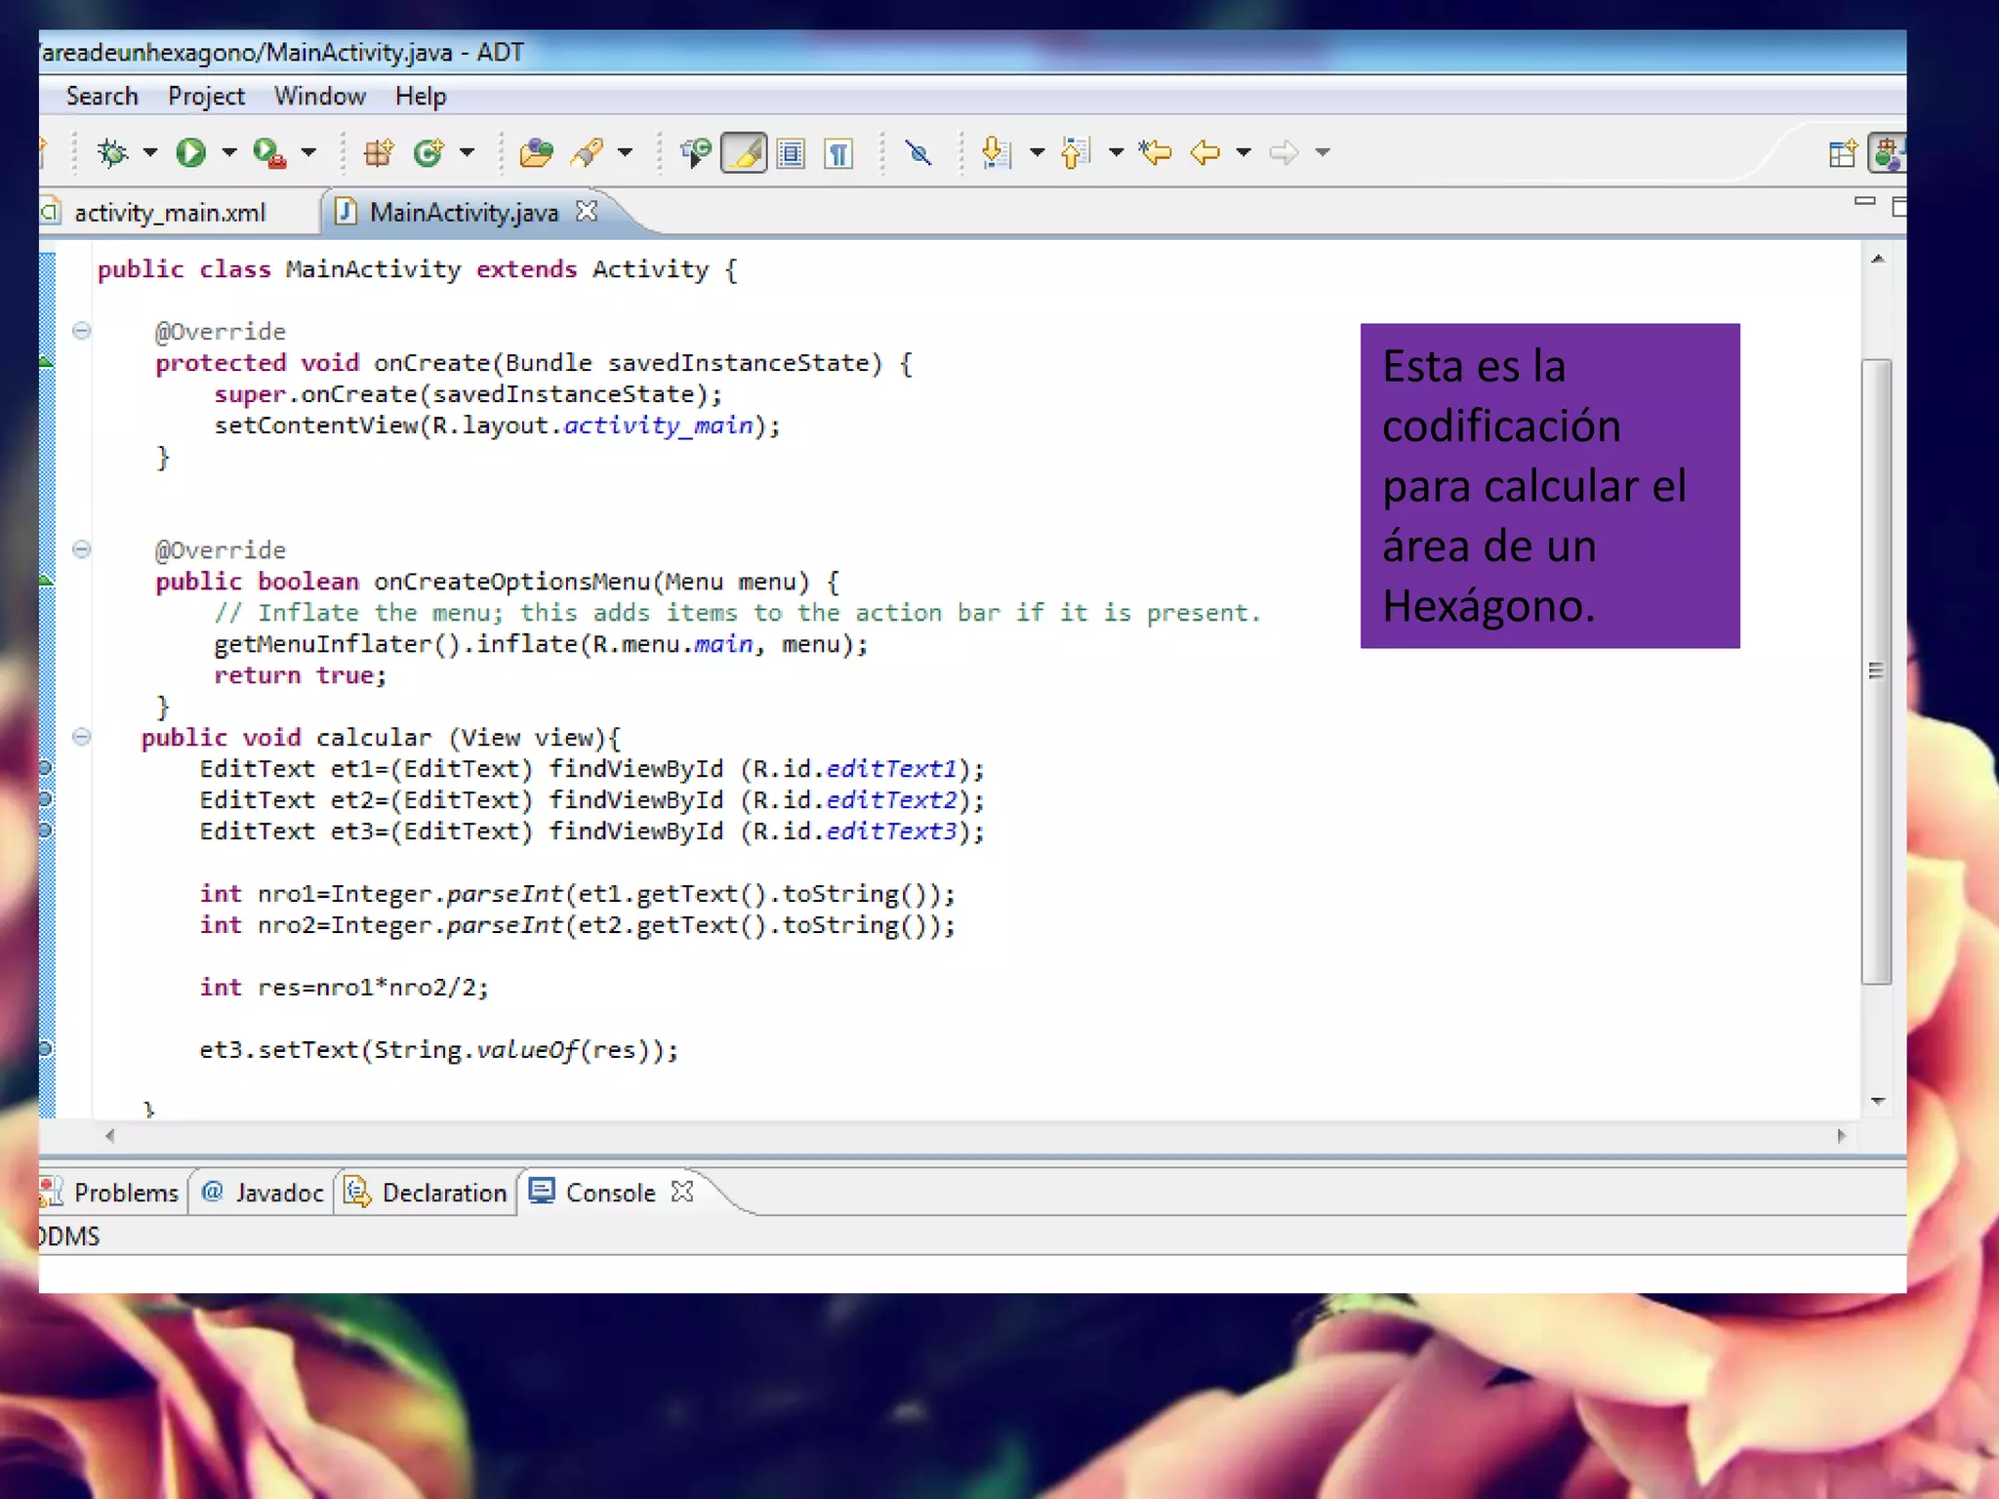The height and width of the screenshot is (1499, 1999).
Task: Open the Project menu
Action: (206, 97)
